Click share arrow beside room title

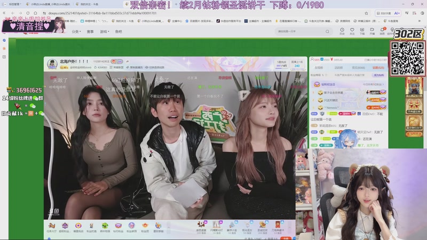pyautogui.click(x=127, y=61)
